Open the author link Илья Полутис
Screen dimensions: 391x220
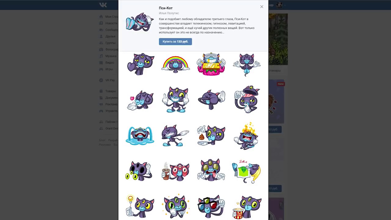(169, 13)
